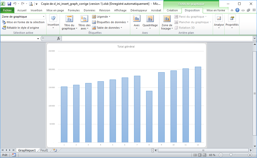This screenshot has height=158, width=257.
Task: Open the Titres des axes icon
Action: tap(84, 19)
